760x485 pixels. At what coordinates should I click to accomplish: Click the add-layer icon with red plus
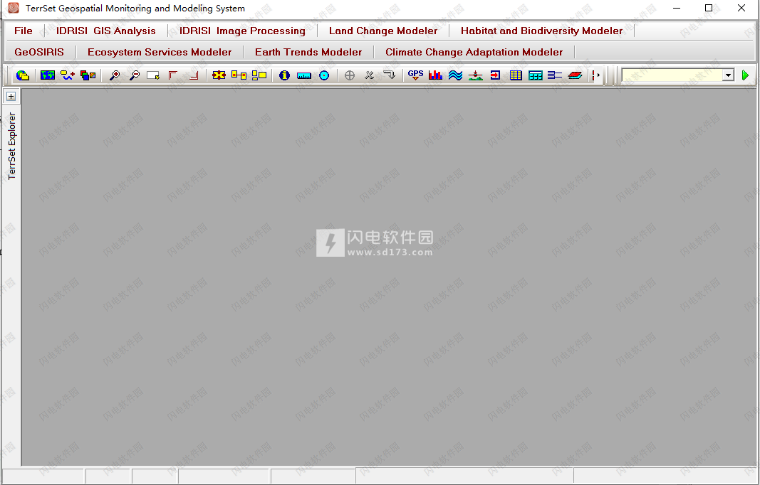click(x=68, y=75)
